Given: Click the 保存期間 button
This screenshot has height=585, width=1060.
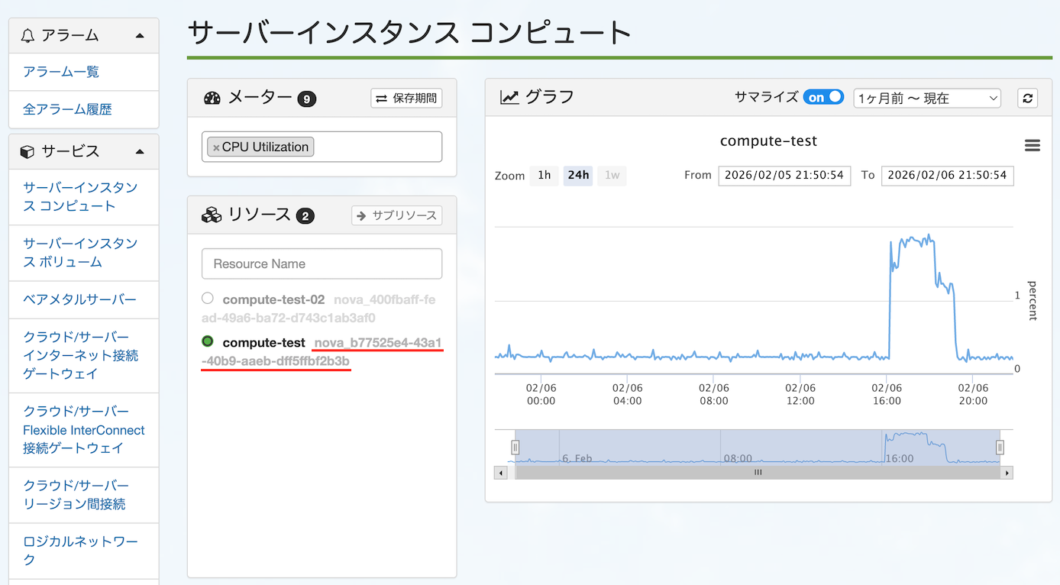Looking at the screenshot, I should click(406, 98).
